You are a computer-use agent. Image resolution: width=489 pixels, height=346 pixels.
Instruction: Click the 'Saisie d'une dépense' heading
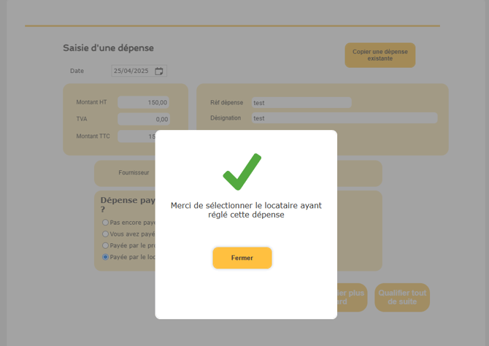pos(108,48)
